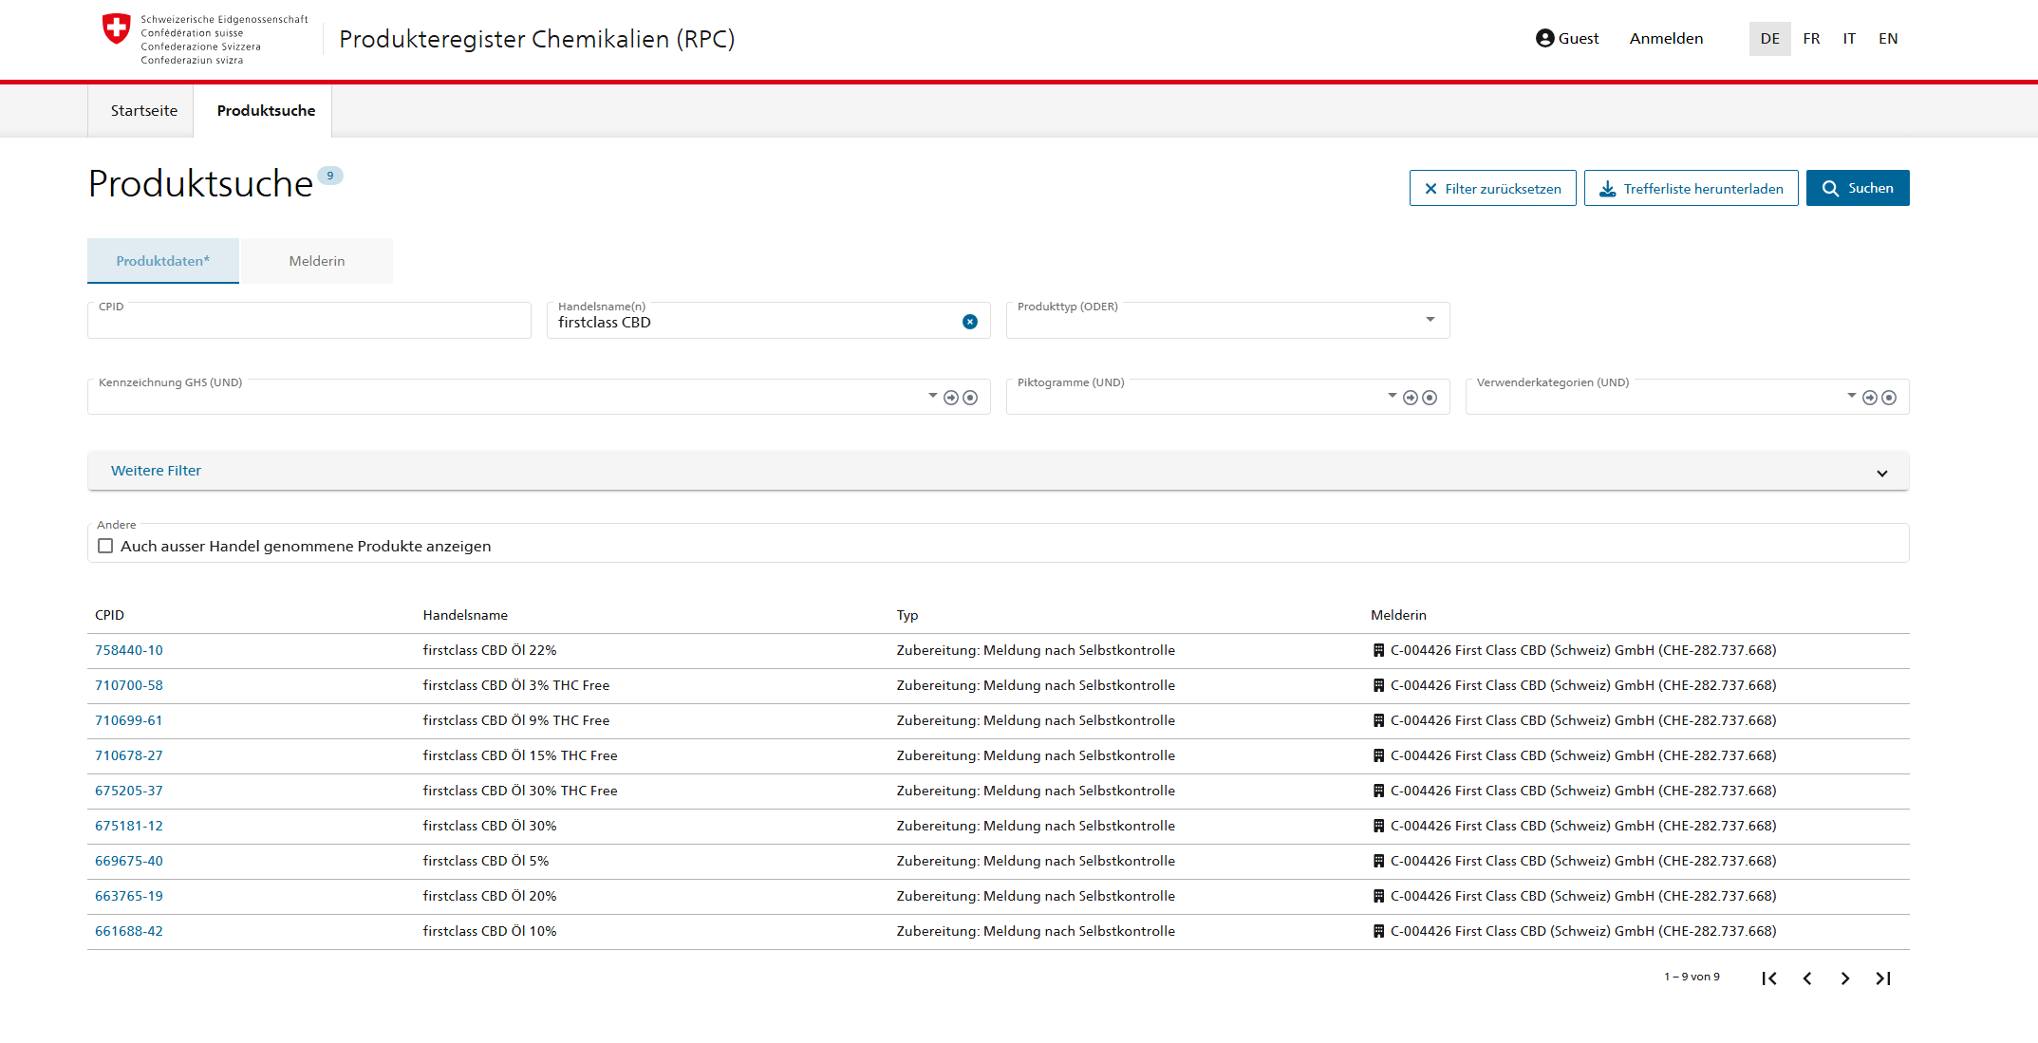2038x1043 pixels.
Task: Expand the Weitere Filter section
Action: (998, 471)
